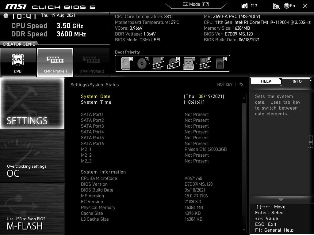Toggle XMP Profile 2
Image resolution: width=314 pixels, height=235 pixels.
[x=92, y=62]
